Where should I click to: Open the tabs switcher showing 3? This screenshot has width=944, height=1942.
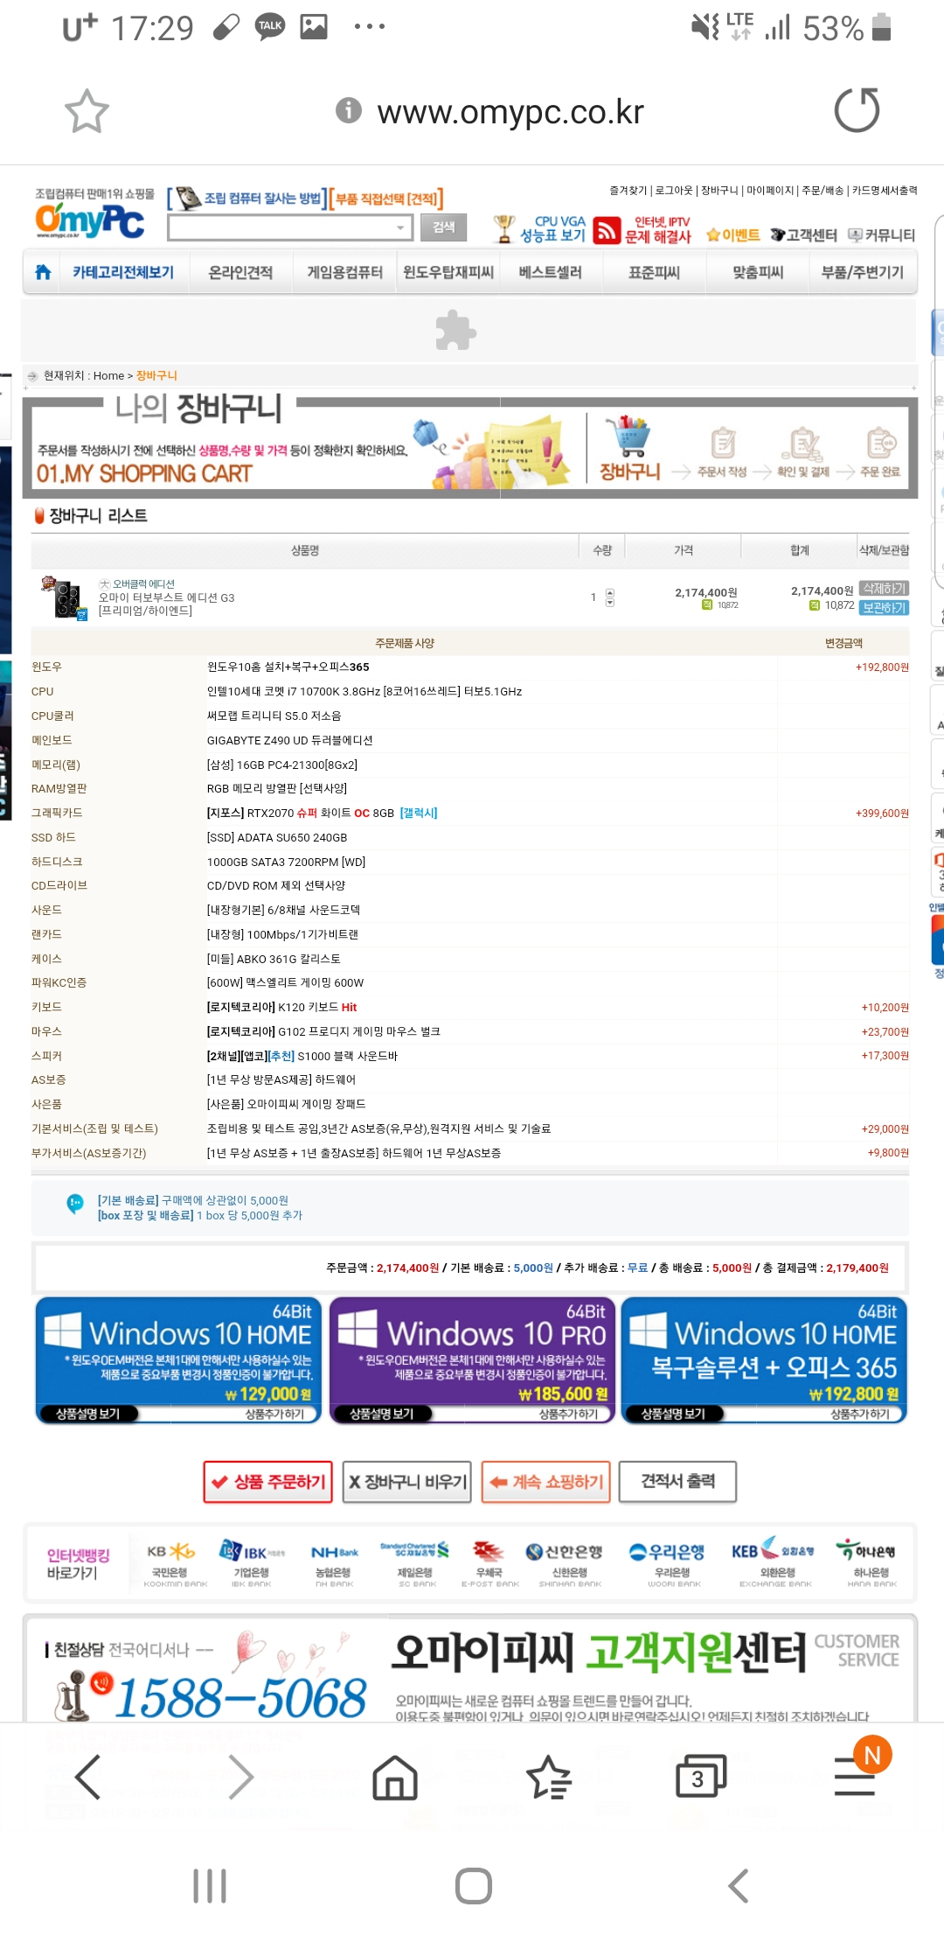(x=701, y=1777)
